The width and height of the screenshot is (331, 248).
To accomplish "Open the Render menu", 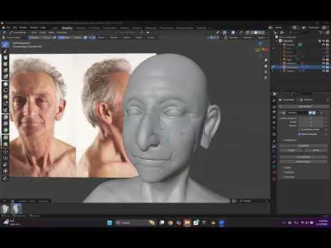I will point(23,28).
